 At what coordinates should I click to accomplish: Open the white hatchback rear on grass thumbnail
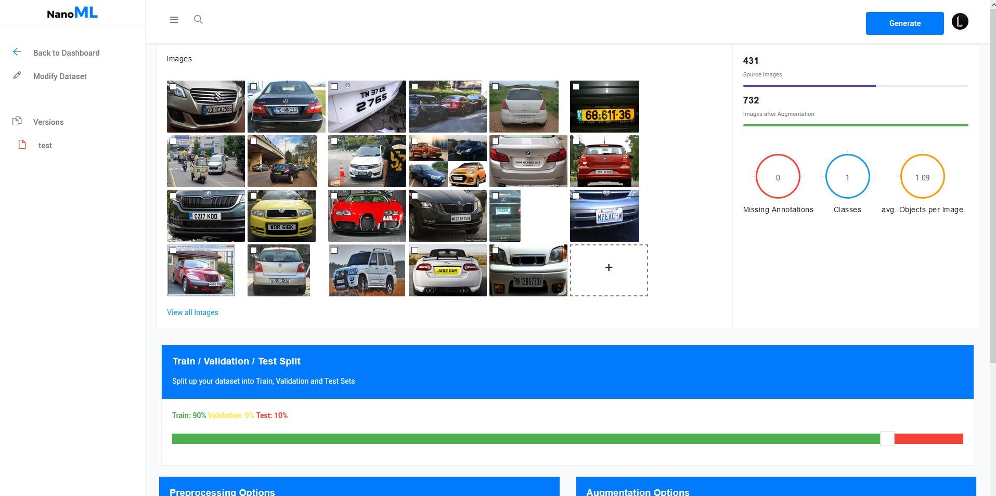tap(524, 107)
